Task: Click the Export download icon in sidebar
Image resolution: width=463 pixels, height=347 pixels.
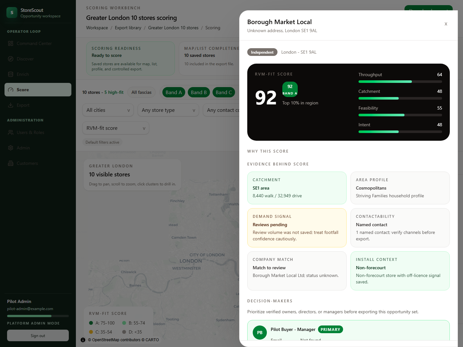Action: 11,105
